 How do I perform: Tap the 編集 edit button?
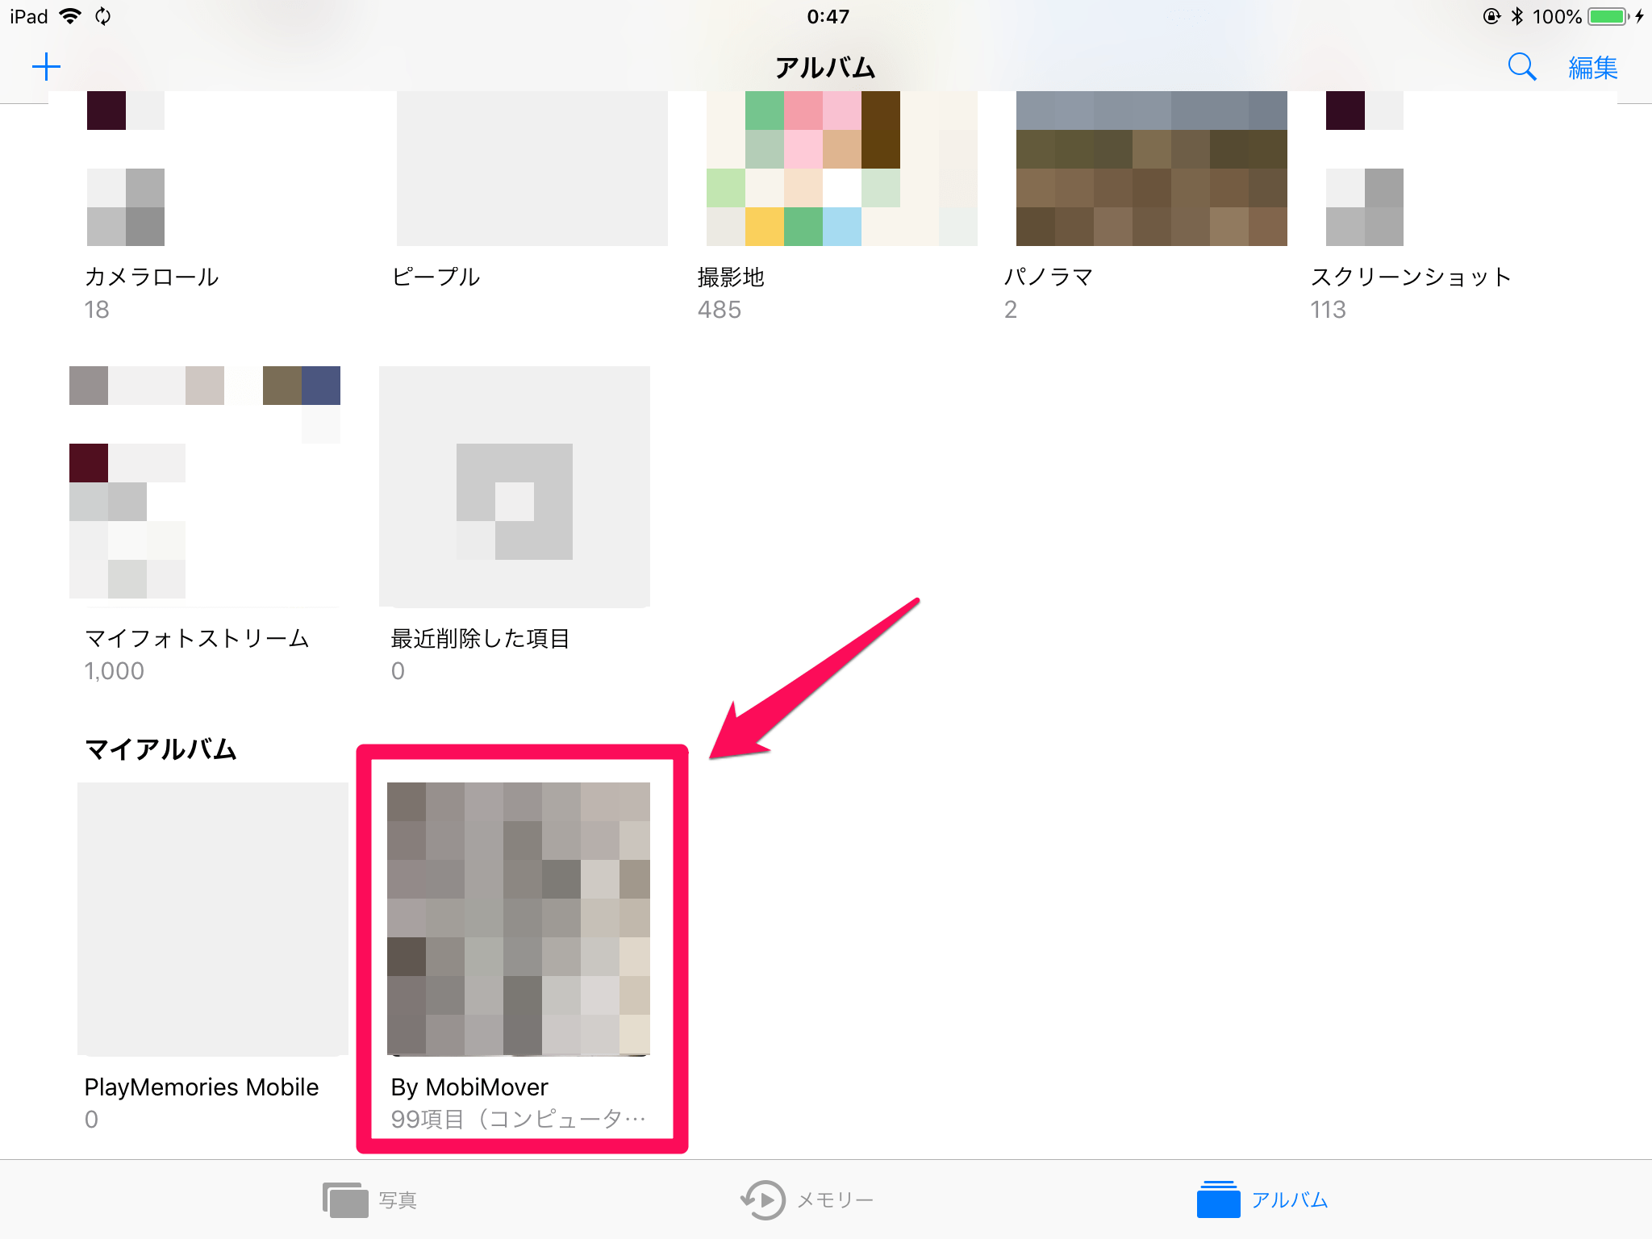[x=1592, y=68]
